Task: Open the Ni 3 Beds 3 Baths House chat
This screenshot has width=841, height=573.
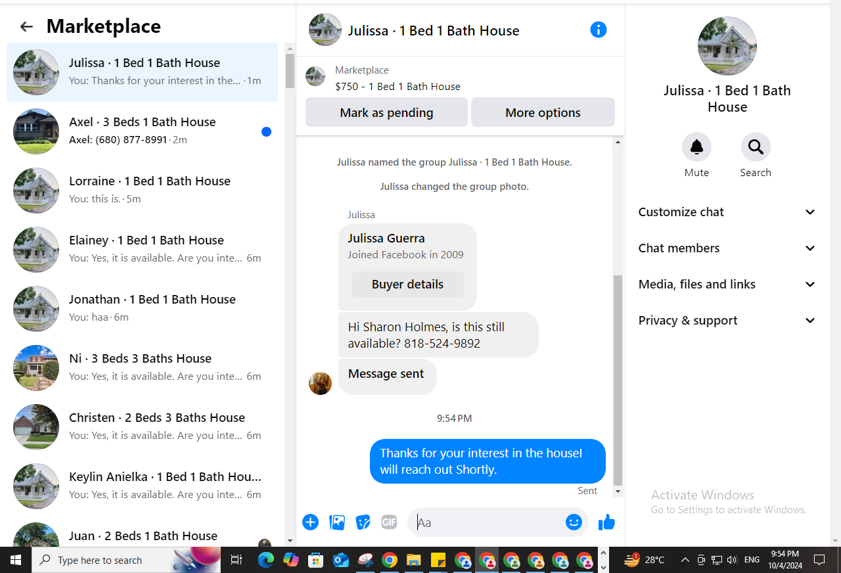Action: [142, 368]
